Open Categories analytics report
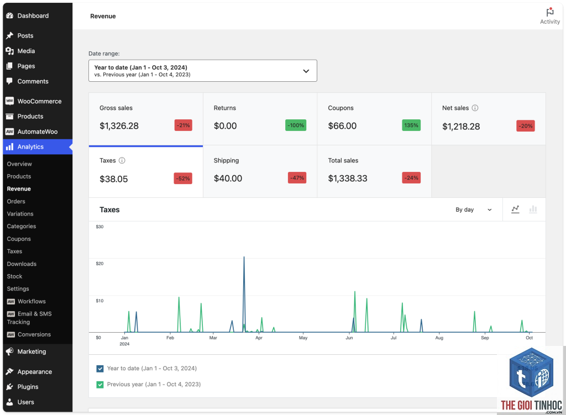The image size is (566, 415). click(x=22, y=226)
